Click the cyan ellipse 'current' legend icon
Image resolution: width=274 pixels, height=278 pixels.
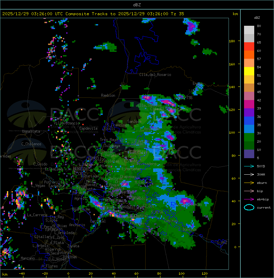(249, 207)
